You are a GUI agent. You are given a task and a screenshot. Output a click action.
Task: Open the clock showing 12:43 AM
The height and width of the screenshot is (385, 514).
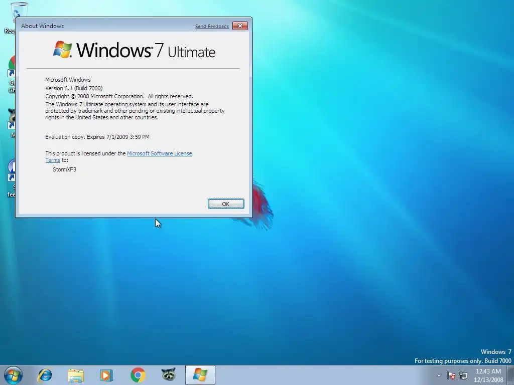[488, 375]
